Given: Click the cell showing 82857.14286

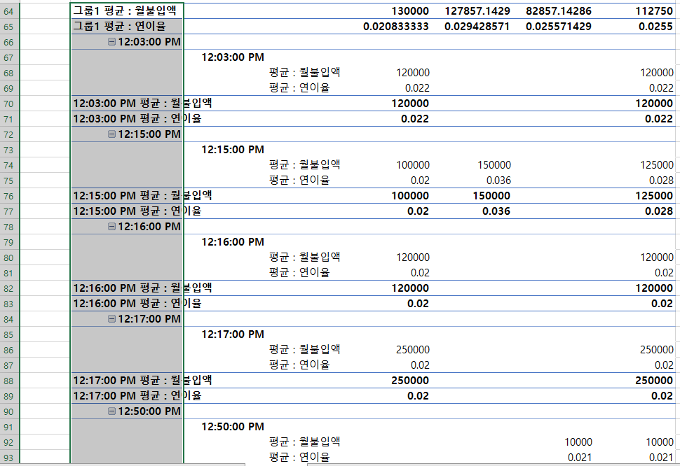Looking at the screenshot, I should click(x=559, y=11).
